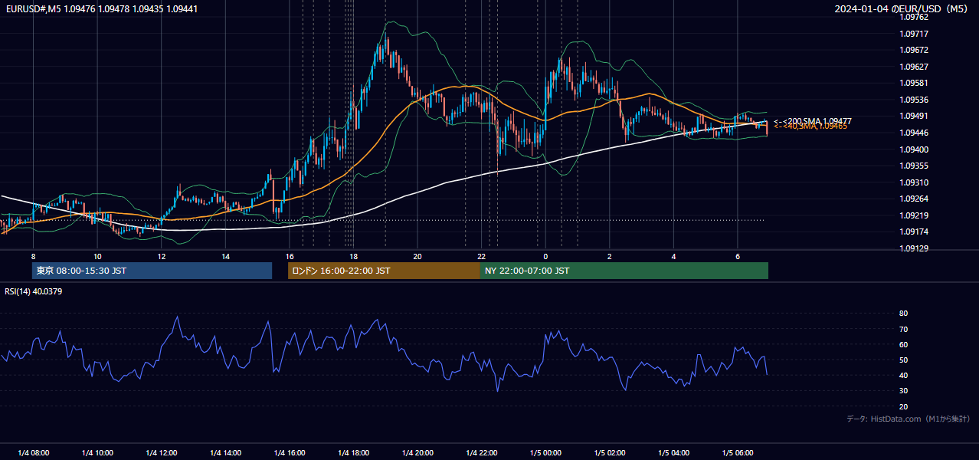Click the 1/4 20:00 bottom time label
979x460 pixels.
click(x=417, y=453)
